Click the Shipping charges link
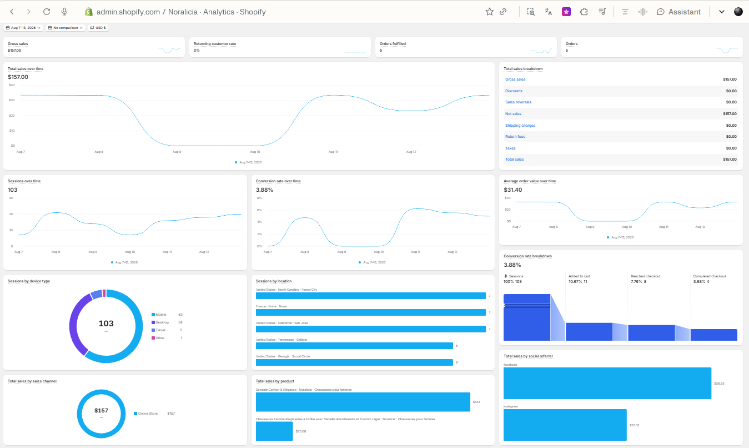749x448 pixels. tap(520, 126)
